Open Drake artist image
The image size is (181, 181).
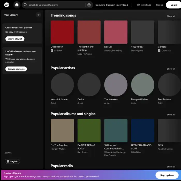89,85
